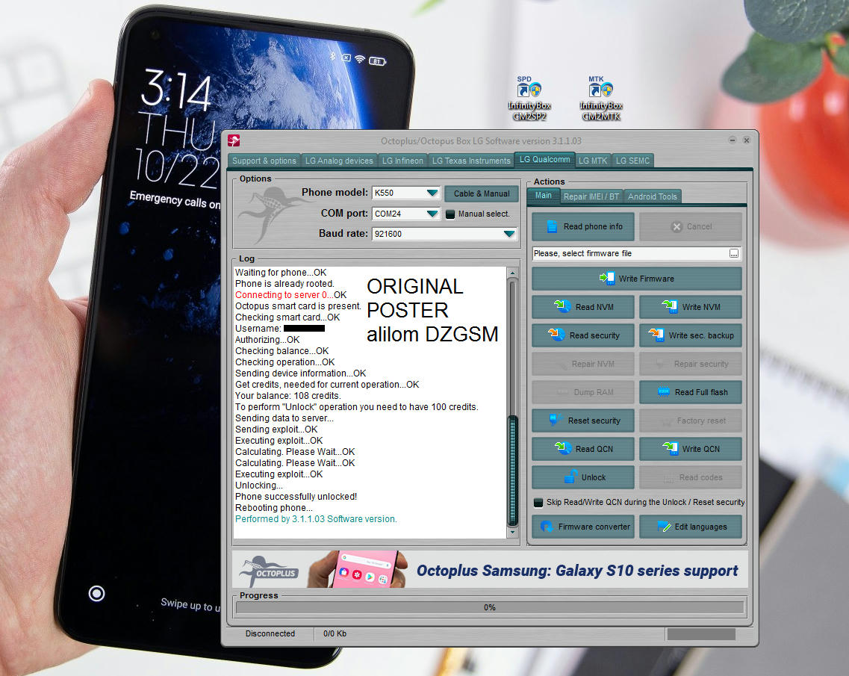Enable the Manual select checkbox
The height and width of the screenshot is (676, 849).
(x=450, y=214)
